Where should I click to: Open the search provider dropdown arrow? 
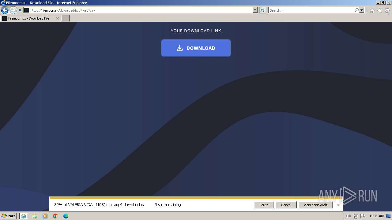(x=362, y=10)
